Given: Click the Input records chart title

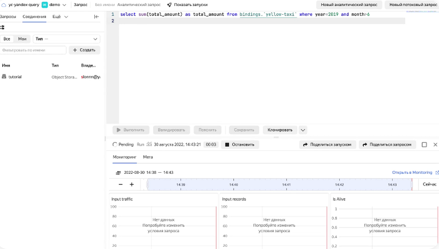Looking at the screenshot, I should click(x=234, y=199).
